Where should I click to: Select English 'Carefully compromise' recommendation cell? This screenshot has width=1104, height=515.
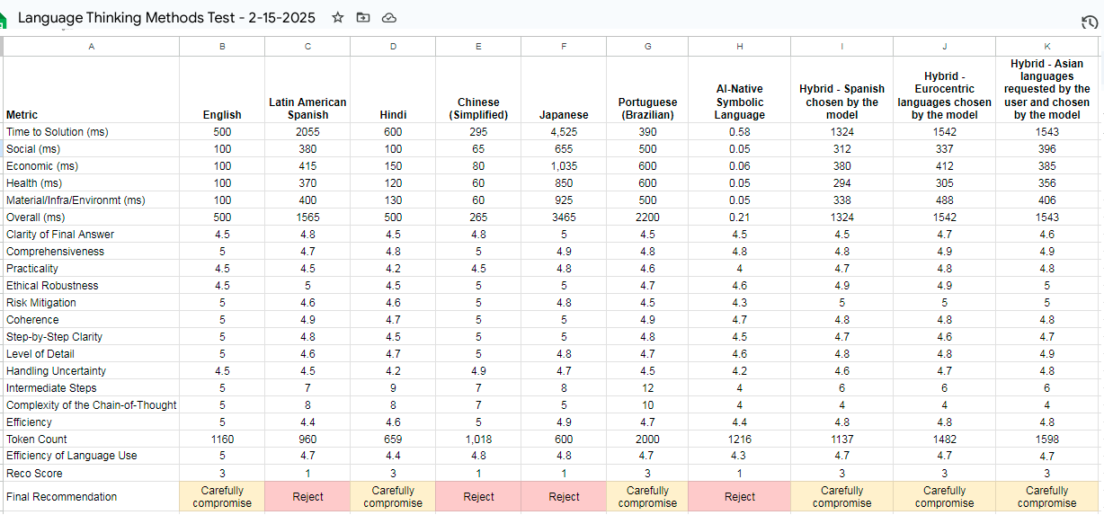point(222,497)
